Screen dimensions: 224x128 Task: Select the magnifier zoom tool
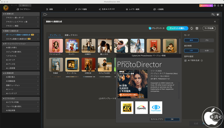pyautogui.click(x=213, y=14)
